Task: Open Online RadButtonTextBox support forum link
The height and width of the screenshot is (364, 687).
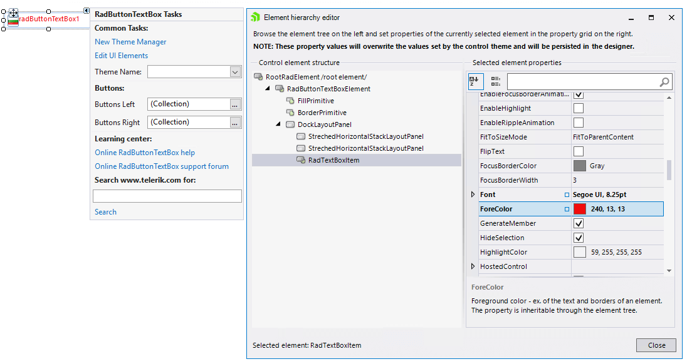Action: click(162, 166)
